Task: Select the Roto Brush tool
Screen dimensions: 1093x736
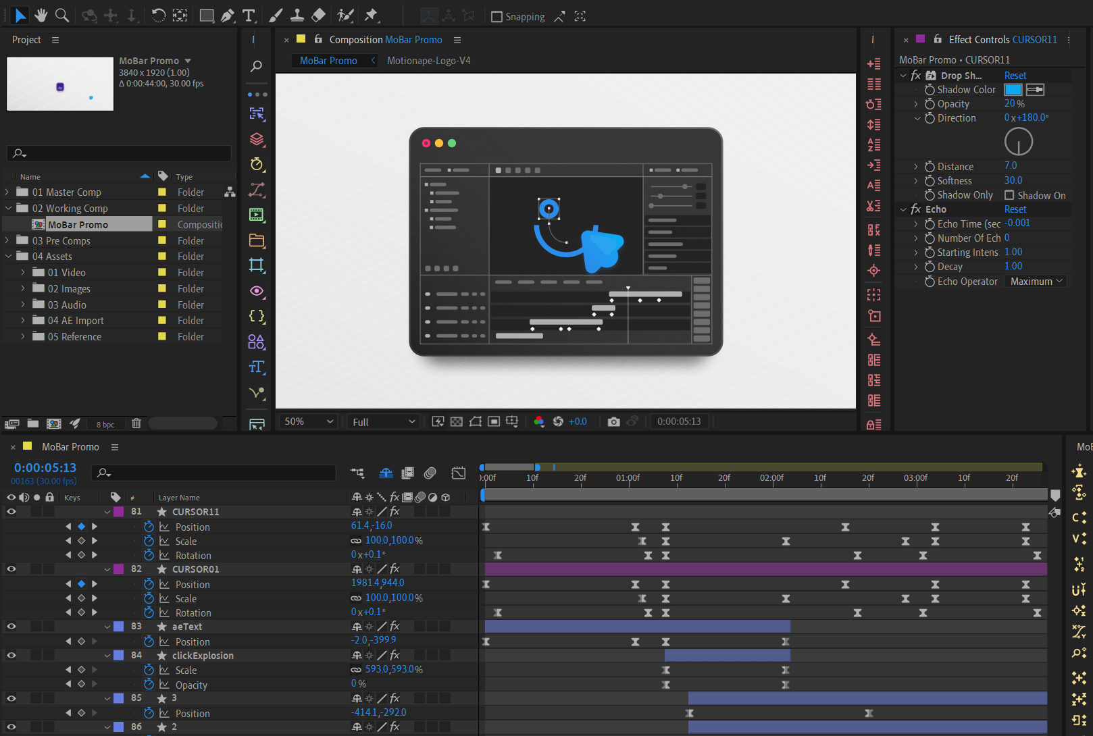Action: point(346,16)
